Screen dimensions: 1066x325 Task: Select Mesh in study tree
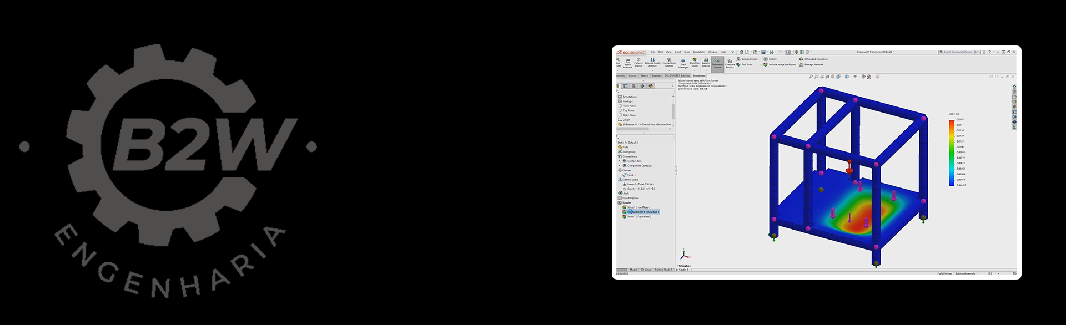pyautogui.click(x=623, y=194)
